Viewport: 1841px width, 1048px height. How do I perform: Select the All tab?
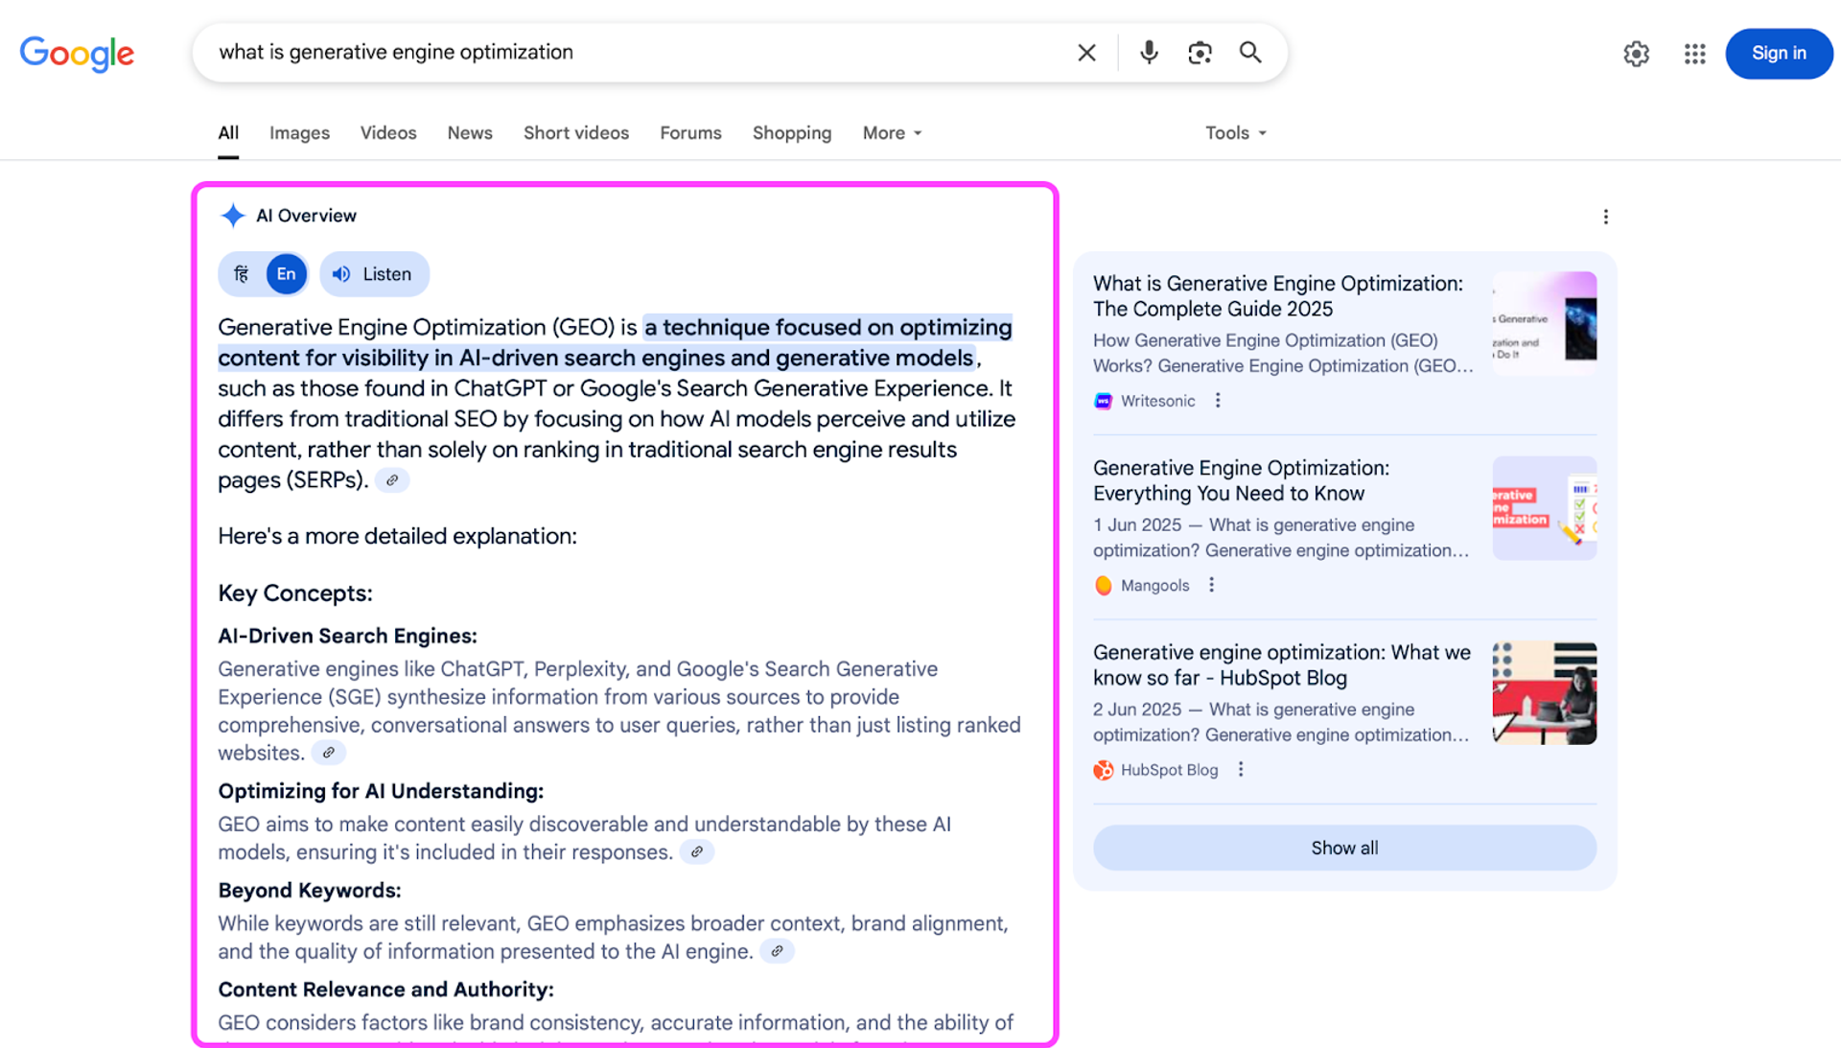tap(228, 133)
